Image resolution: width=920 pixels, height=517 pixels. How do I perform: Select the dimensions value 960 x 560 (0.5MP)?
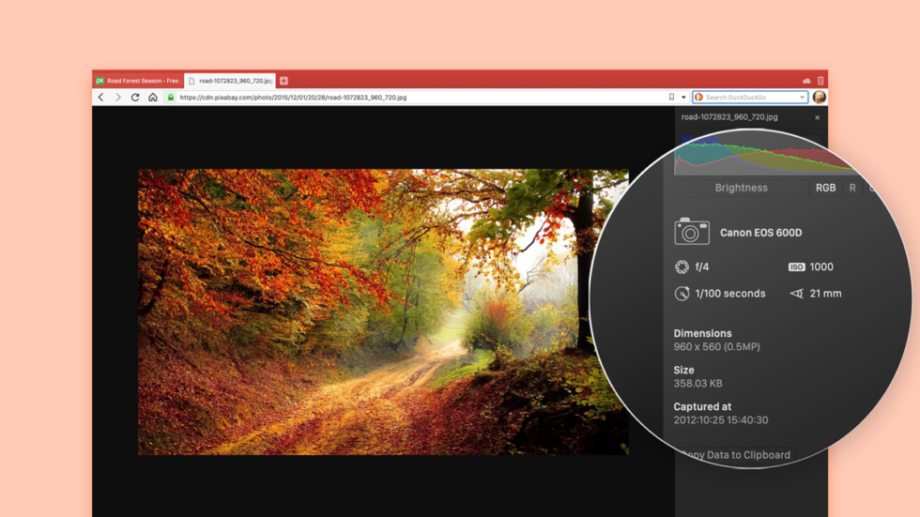coord(716,347)
